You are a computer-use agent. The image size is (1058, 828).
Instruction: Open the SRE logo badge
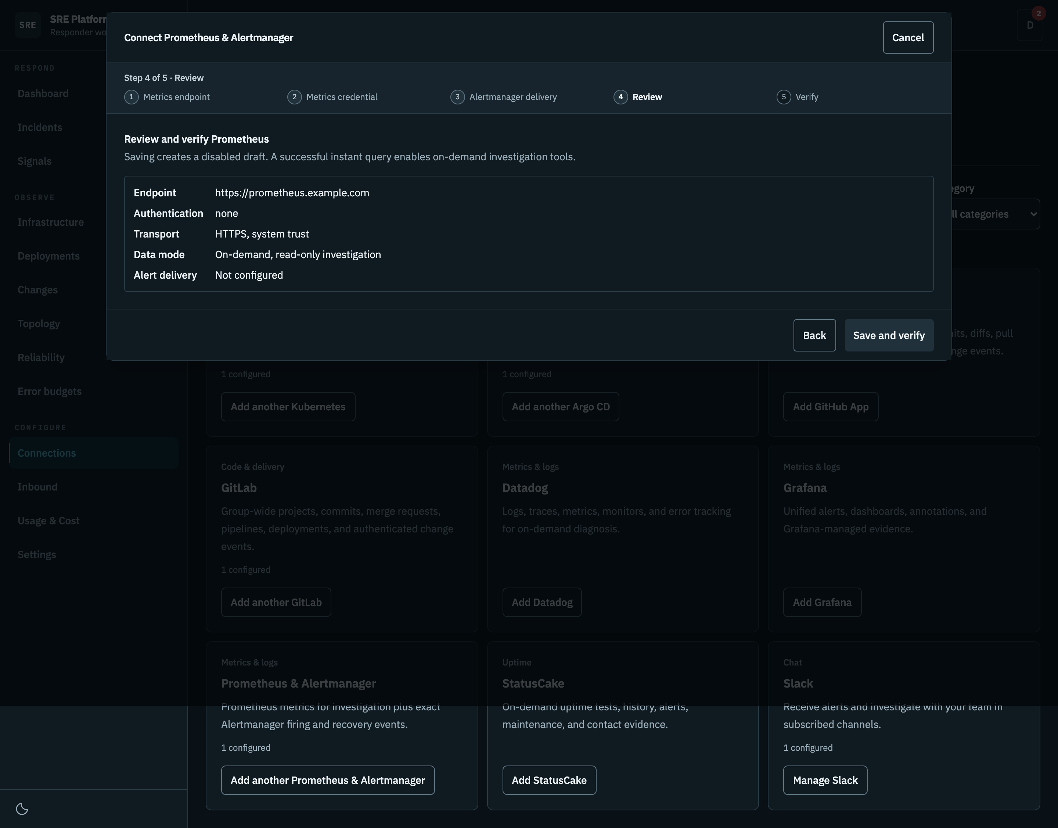(28, 25)
